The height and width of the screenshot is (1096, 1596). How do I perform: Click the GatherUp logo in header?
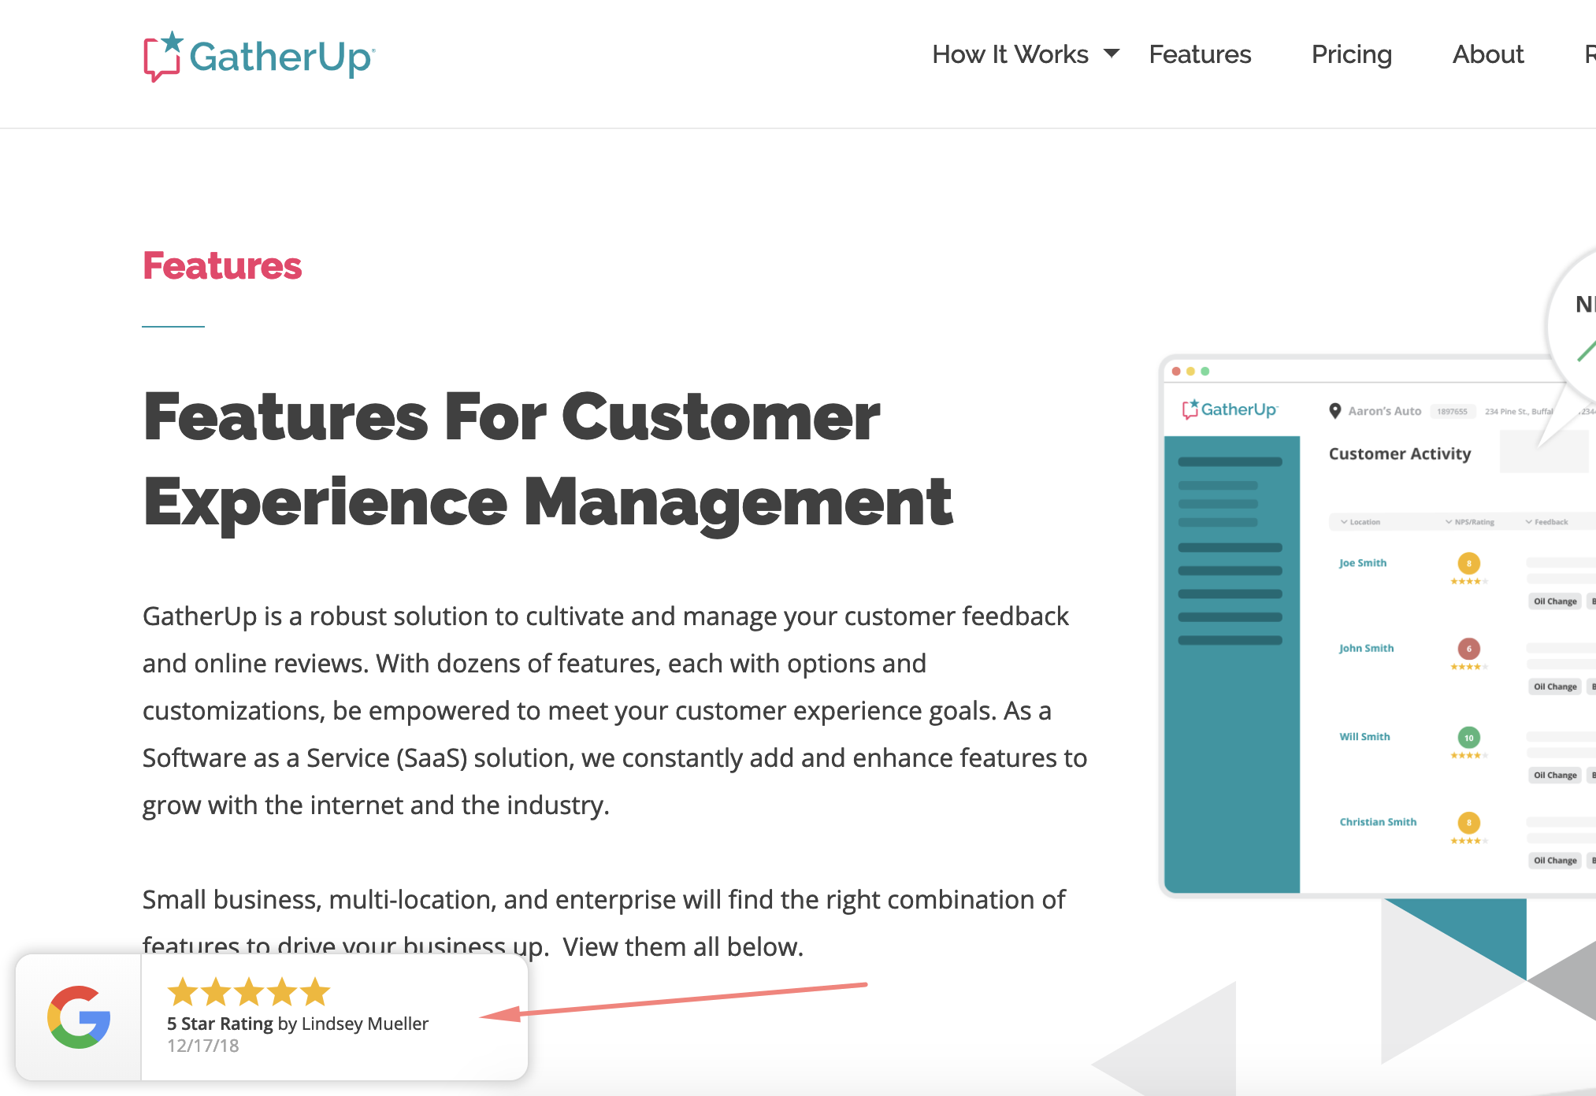[x=259, y=57]
